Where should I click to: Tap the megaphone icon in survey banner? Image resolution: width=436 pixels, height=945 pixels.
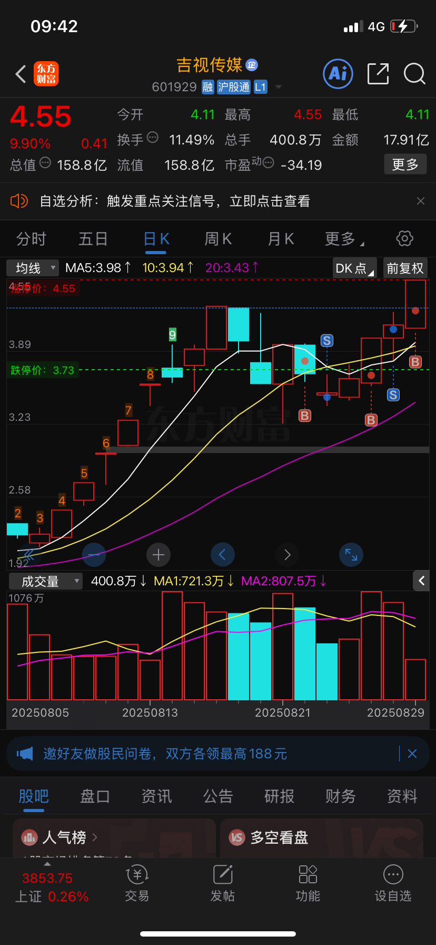coord(25,754)
